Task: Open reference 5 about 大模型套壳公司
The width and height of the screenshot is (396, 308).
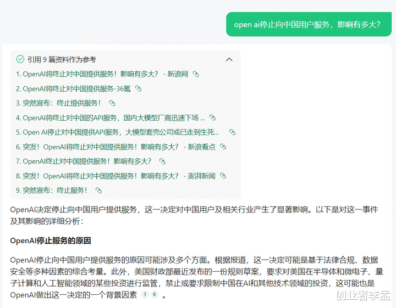Action: [118, 132]
